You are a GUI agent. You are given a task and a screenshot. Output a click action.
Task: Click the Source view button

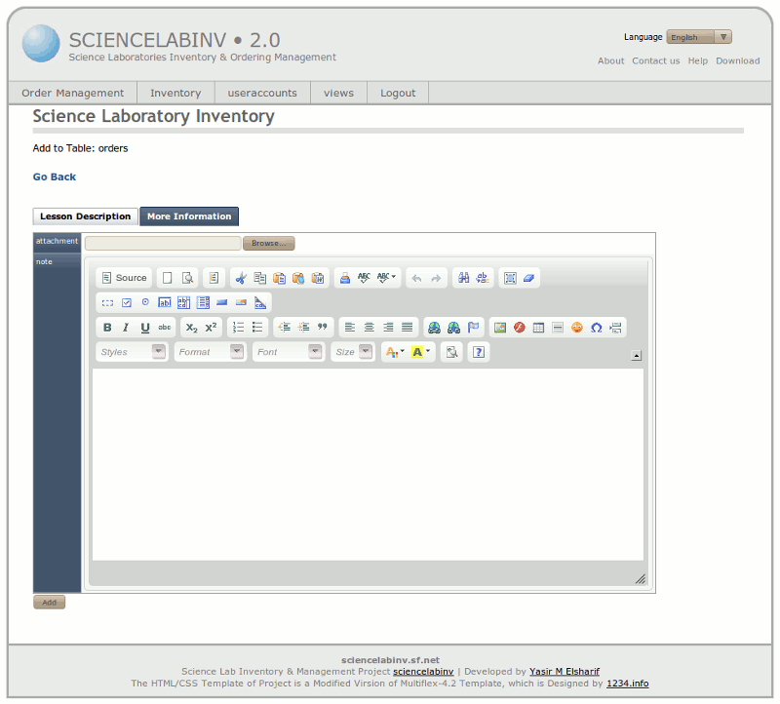[x=124, y=278]
